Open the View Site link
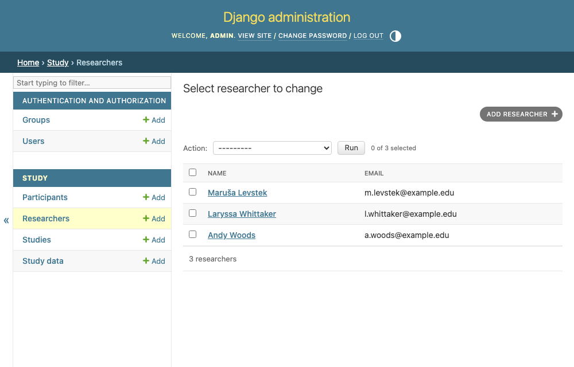Viewport: 574px width, 367px height. pos(255,36)
